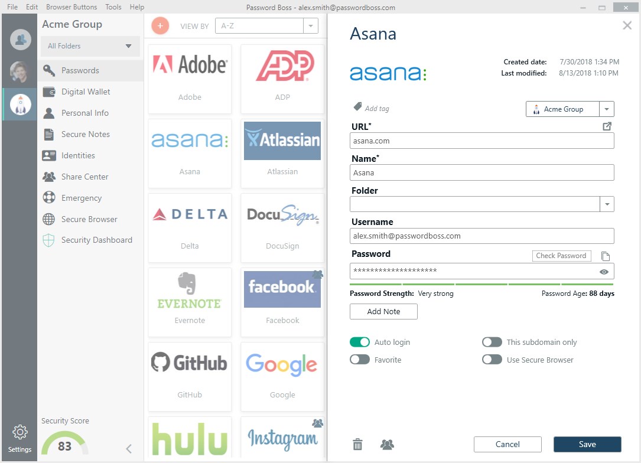The width and height of the screenshot is (641, 463).
Task: Launch the Secure Browser
Action: coord(90,219)
